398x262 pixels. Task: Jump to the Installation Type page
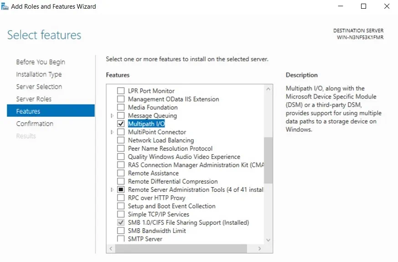coord(39,74)
